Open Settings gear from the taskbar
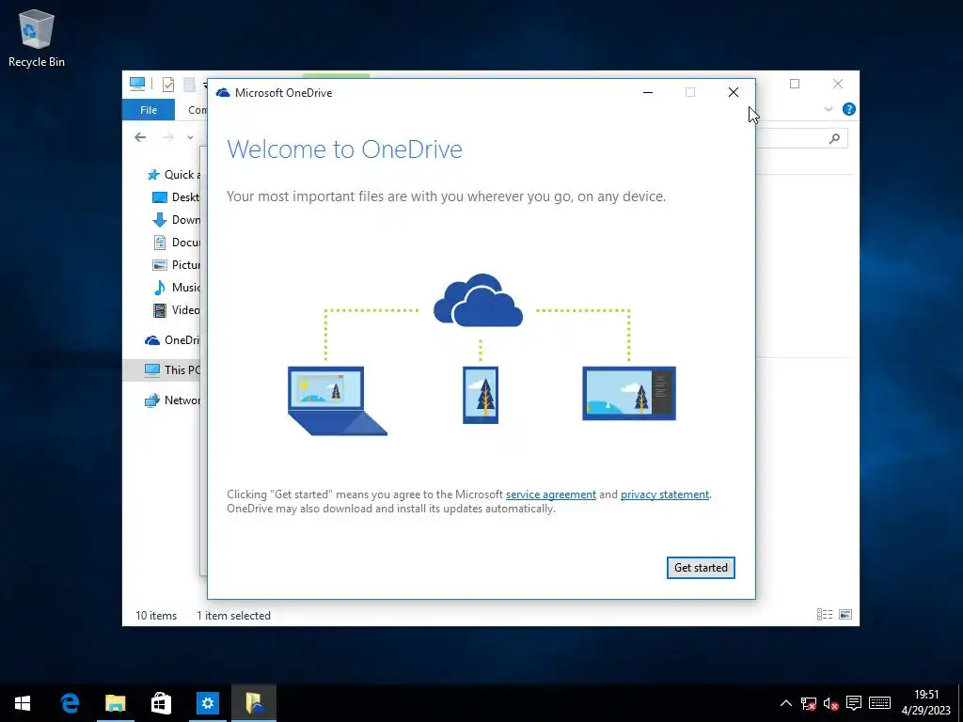Screen dimensions: 963x722 pos(208,703)
